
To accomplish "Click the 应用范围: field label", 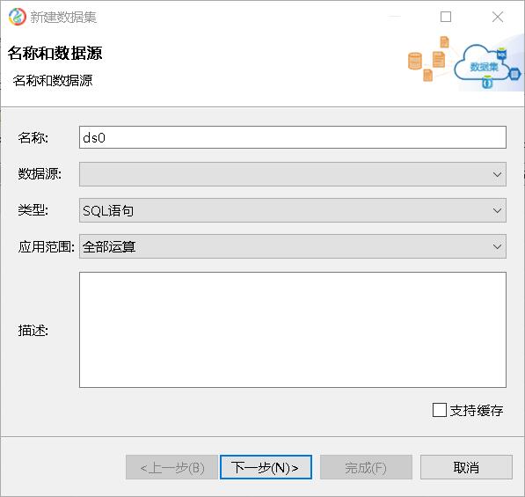I will [47, 247].
